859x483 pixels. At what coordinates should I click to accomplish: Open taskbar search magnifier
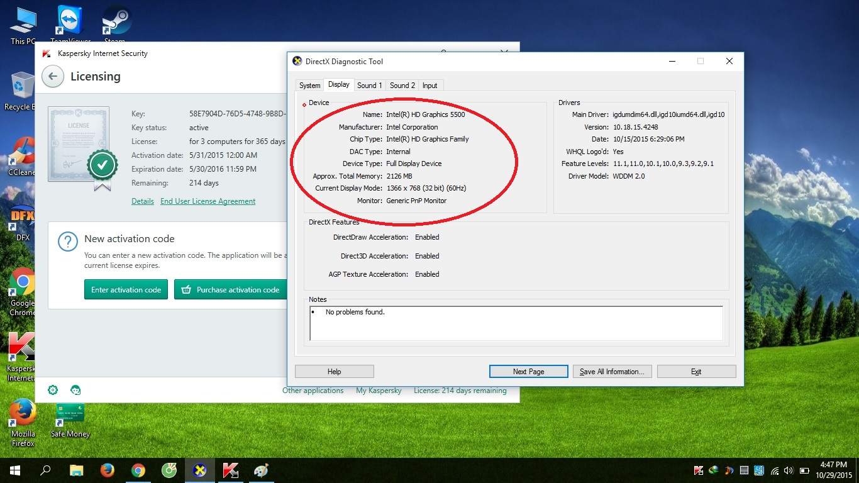[45, 470]
